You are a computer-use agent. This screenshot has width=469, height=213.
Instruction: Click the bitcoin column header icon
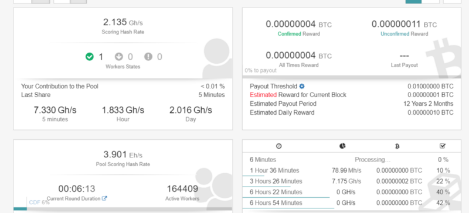pyautogui.click(x=397, y=146)
